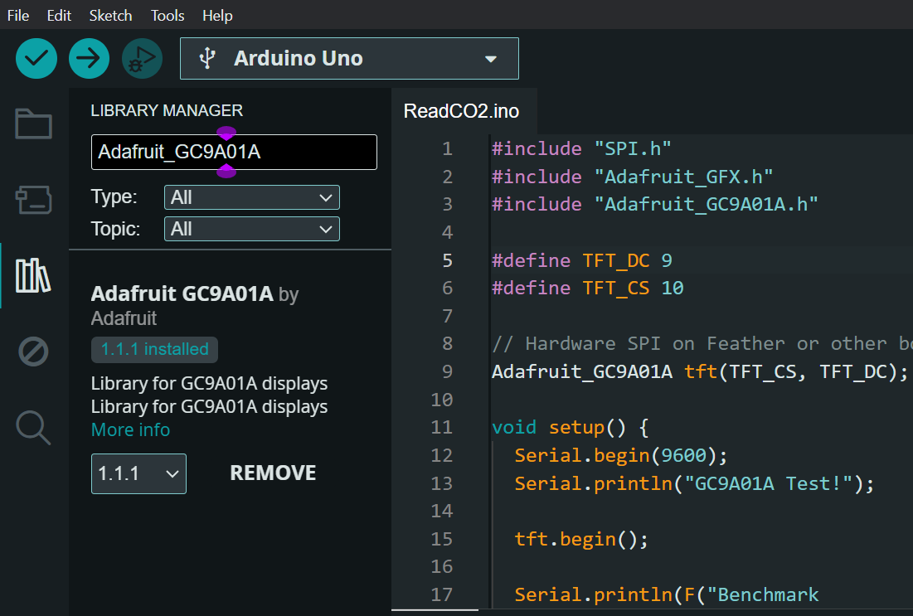Screen dimensions: 913x616
Task: Open the Type filter dropdown
Action: point(251,197)
